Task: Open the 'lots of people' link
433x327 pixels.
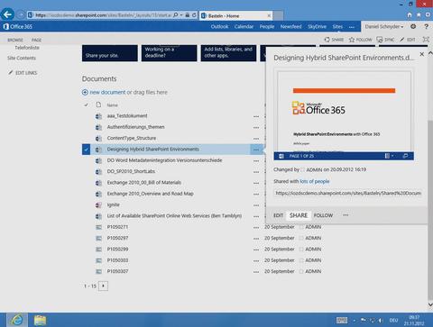Action: pos(315,181)
